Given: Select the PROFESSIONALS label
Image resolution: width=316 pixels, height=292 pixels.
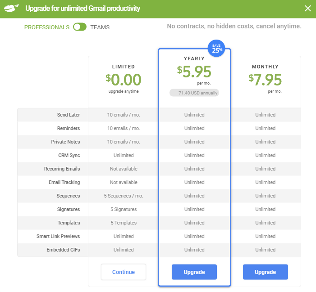Looking at the screenshot, I should click(47, 27).
